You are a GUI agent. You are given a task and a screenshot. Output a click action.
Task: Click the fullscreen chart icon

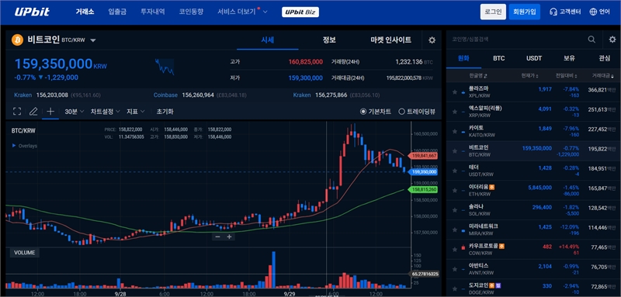(x=17, y=112)
